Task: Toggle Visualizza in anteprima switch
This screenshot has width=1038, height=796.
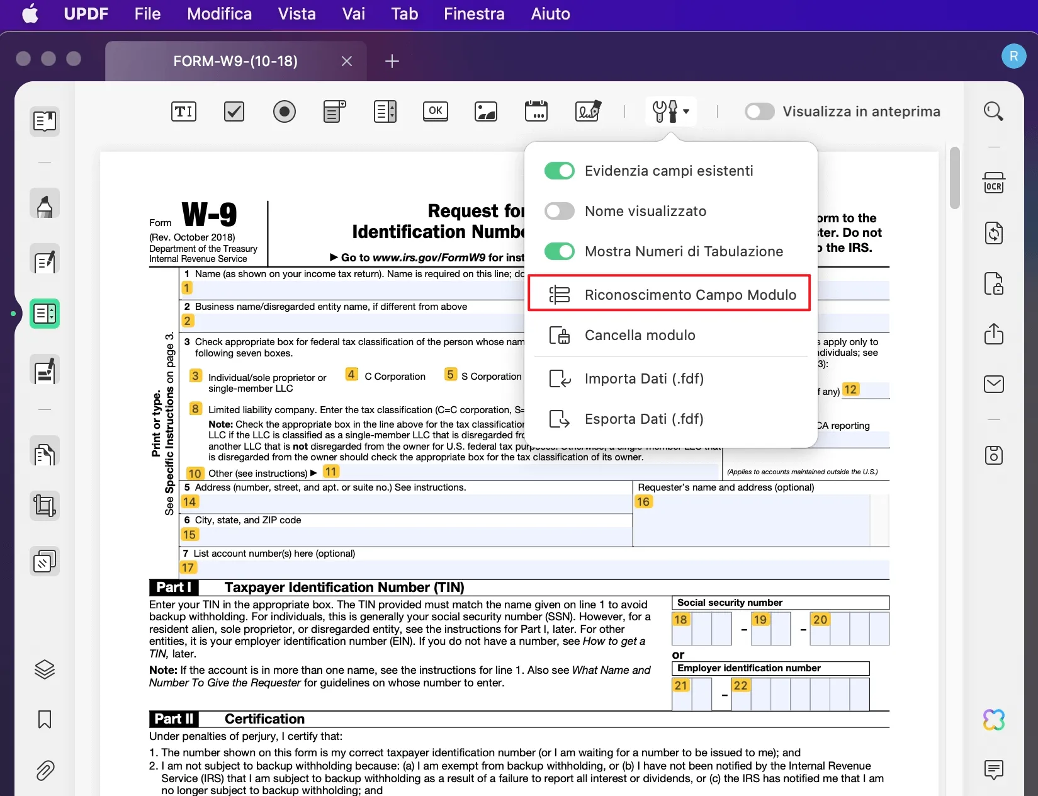Action: (760, 111)
